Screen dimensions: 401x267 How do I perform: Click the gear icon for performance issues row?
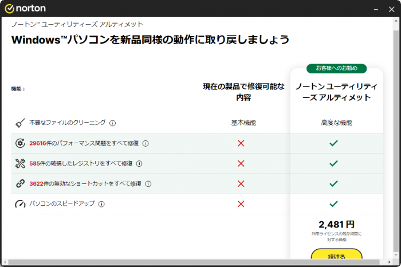pos(20,143)
